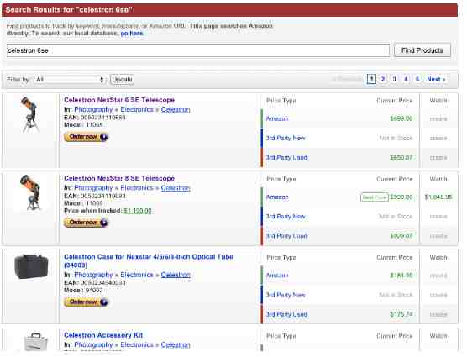The width and height of the screenshot is (467, 357).
Task: Create 3rd Party New watch for Celestron Case
Action: coord(438,295)
